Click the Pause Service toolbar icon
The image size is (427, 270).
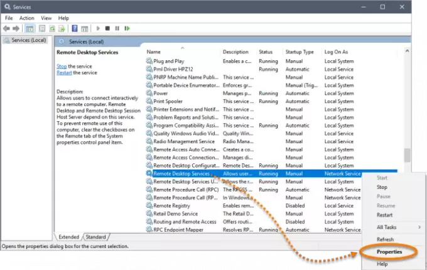(x=117, y=28)
